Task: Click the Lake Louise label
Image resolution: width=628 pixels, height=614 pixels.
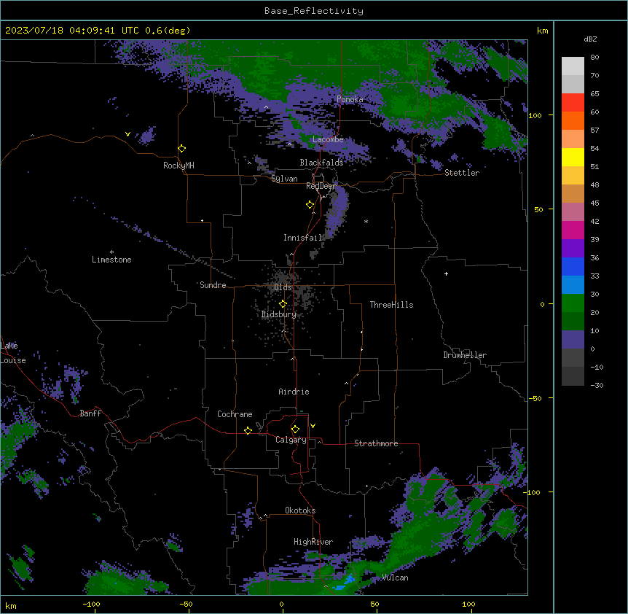Action: click(x=13, y=353)
